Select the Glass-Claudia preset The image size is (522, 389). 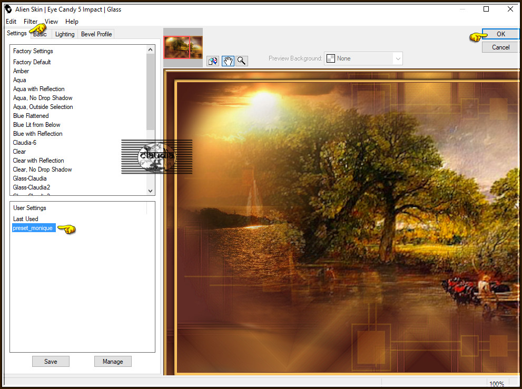pos(29,178)
